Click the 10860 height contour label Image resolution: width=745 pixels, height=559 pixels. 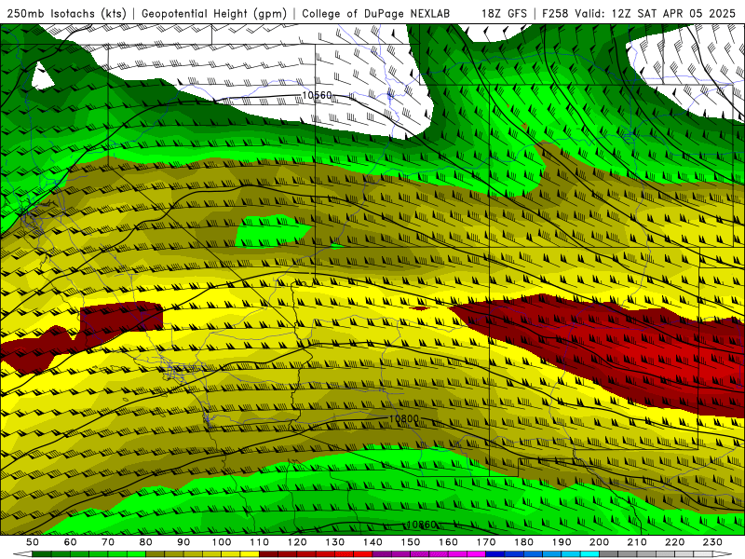pos(421,525)
